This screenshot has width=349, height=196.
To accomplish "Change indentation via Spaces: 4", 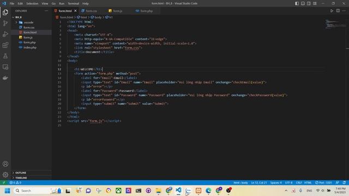I will [x=276, y=183].
